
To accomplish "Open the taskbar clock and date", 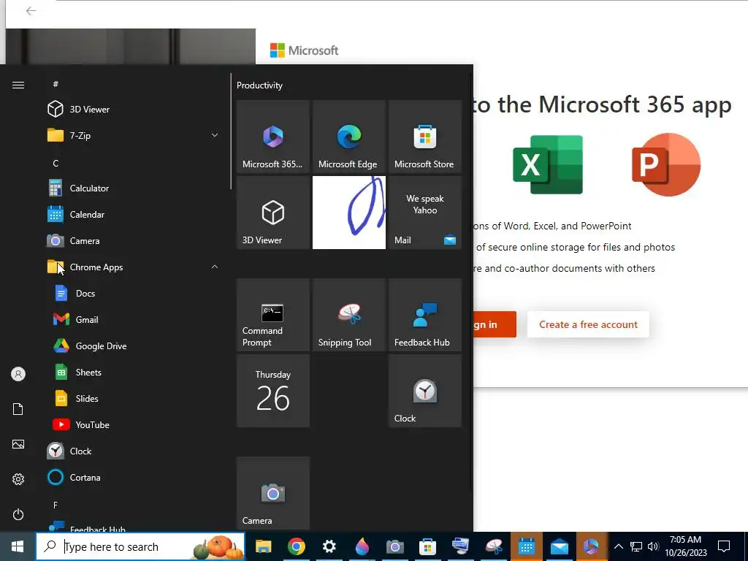I will 685,546.
